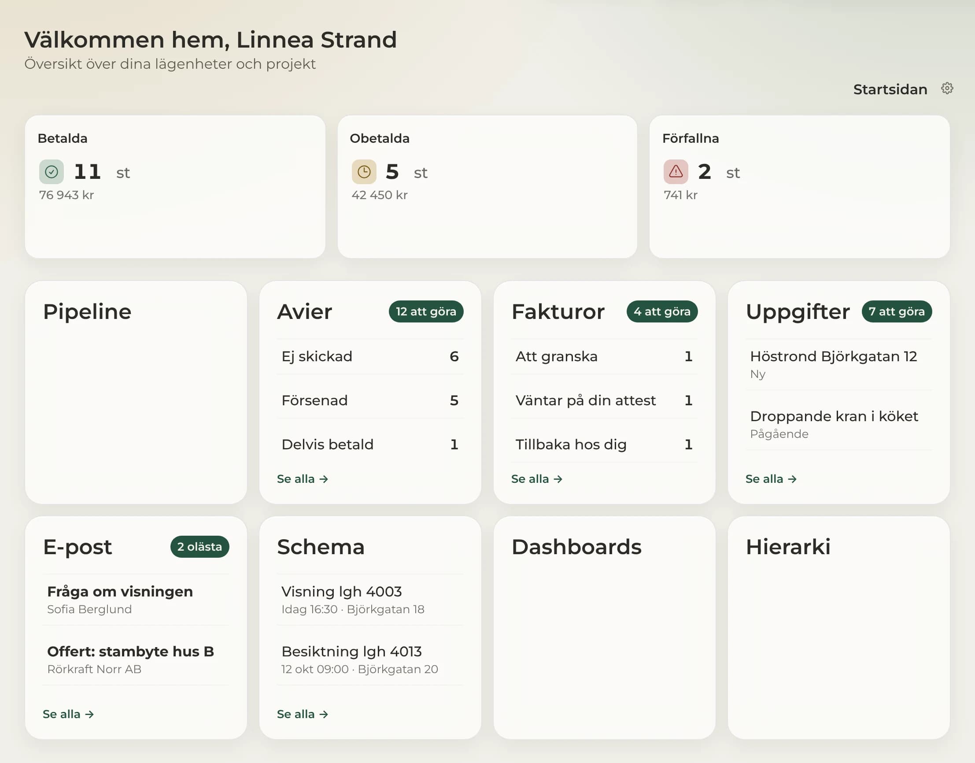Select the 'Ej skickad' row in Avier

coord(370,356)
